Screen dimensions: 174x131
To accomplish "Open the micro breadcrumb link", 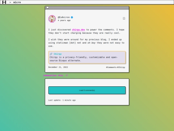I will [17, 2].
